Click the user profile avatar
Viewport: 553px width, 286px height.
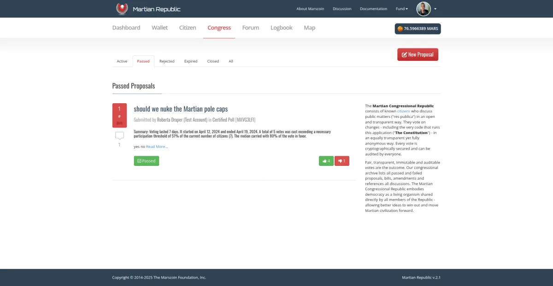pos(424,9)
